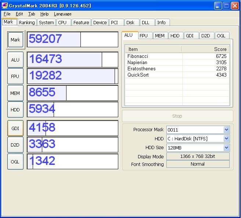Click the FPU score 19282 bar
The image size is (241, 218).
[73, 76]
